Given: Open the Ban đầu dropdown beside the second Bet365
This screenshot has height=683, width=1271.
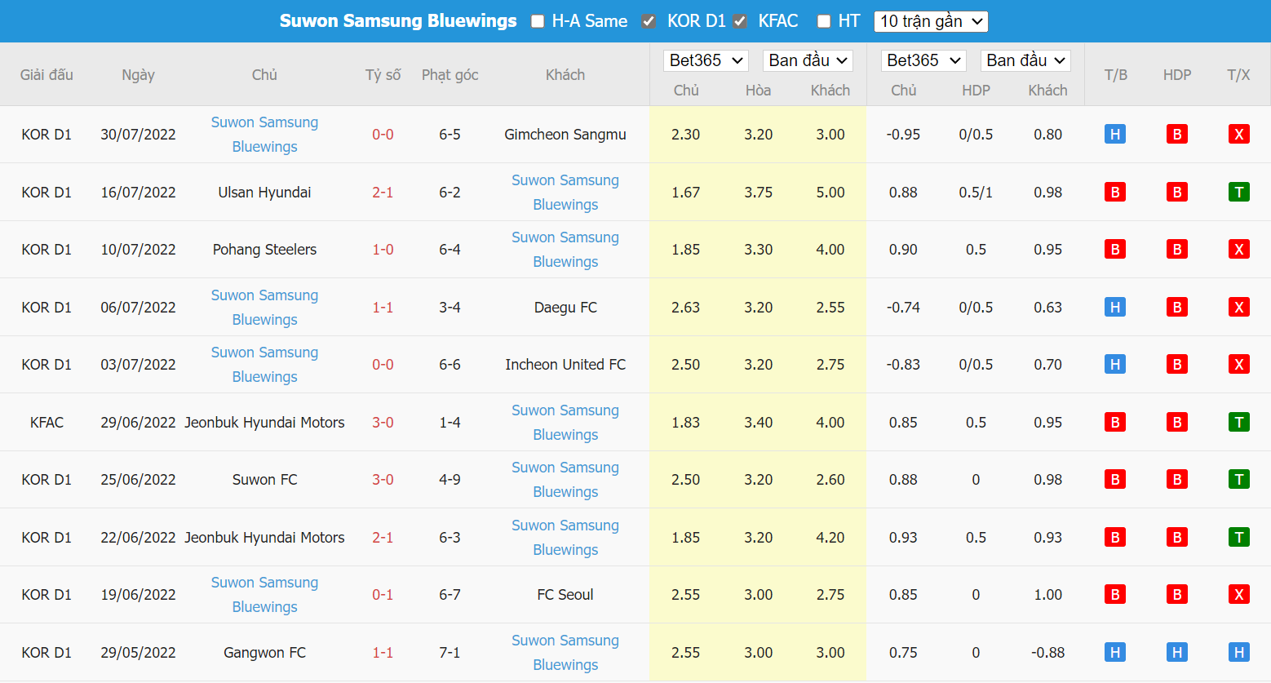Looking at the screenshot, I should tap(1025, 60).
